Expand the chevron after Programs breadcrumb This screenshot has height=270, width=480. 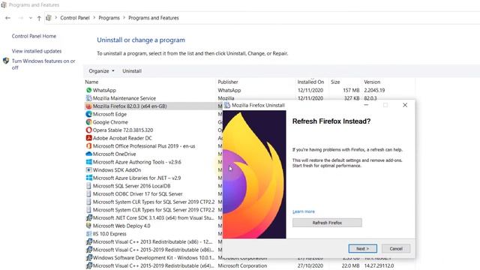point(124,18)
